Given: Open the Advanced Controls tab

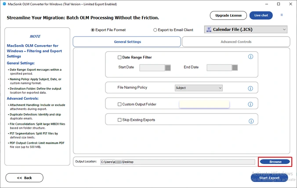Looking at the screenshot, I should click(x=236, y=42).
